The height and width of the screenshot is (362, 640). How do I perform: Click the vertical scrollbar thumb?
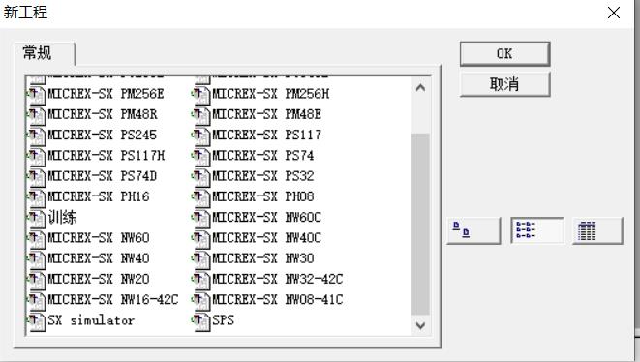click(x=420, y=224)
